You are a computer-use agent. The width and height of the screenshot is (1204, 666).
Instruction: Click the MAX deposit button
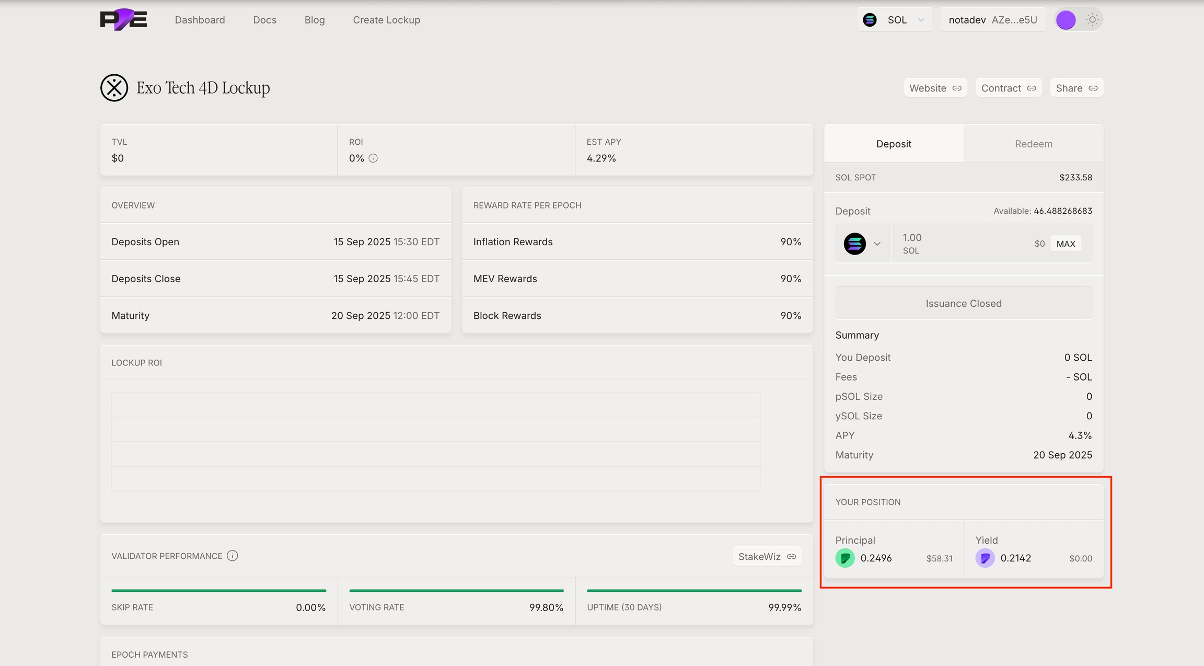click(1066, 244)
